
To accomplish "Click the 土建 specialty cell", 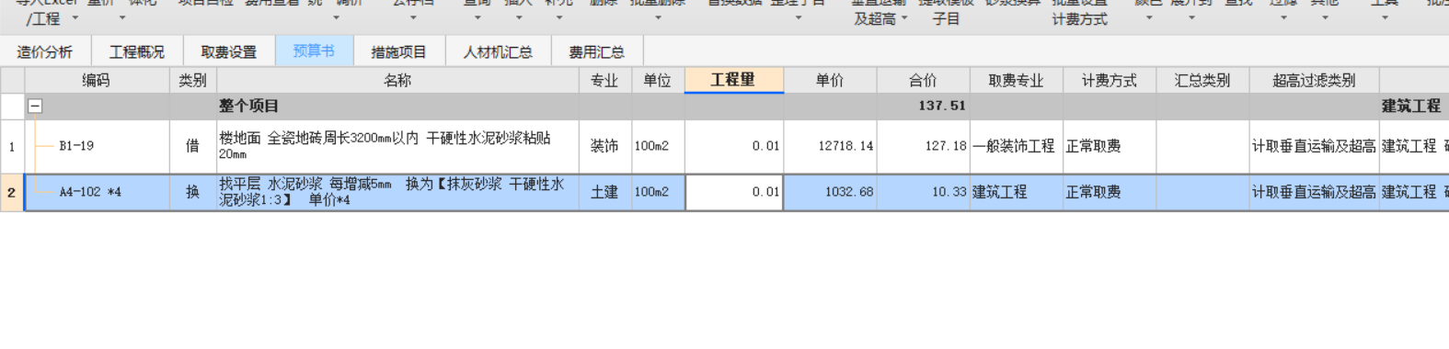I will click(604, 193).
